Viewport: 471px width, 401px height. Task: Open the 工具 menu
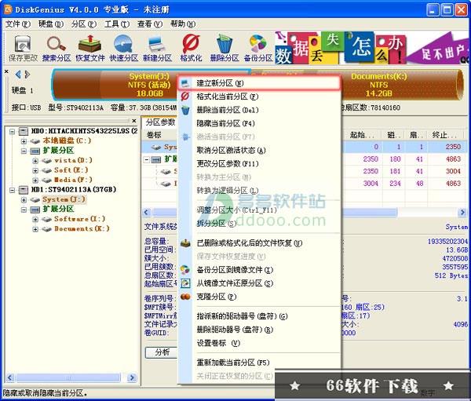click(x=116, y=24)
